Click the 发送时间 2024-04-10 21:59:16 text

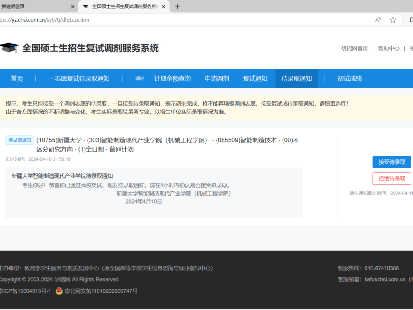[x=38, y=159]
